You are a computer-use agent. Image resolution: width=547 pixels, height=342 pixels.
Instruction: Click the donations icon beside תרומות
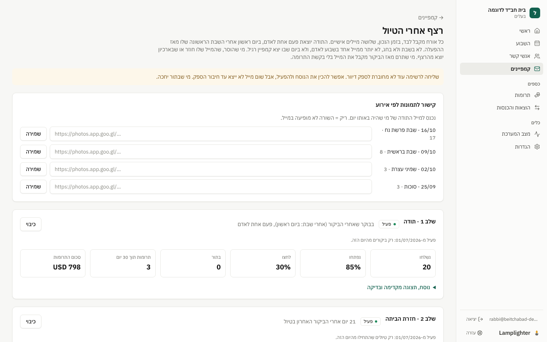coord(537,95)
